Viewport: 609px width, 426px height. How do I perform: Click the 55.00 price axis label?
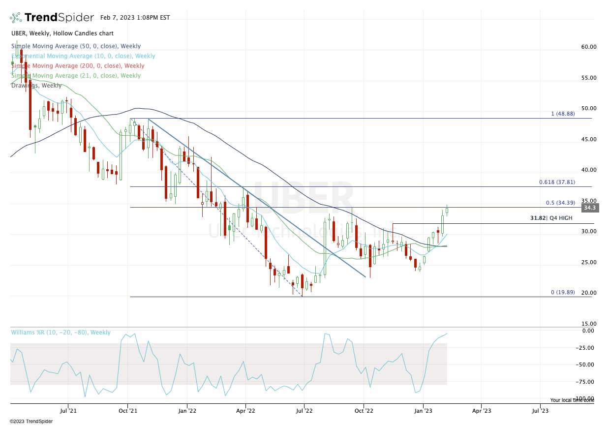(x=589, y=78)
